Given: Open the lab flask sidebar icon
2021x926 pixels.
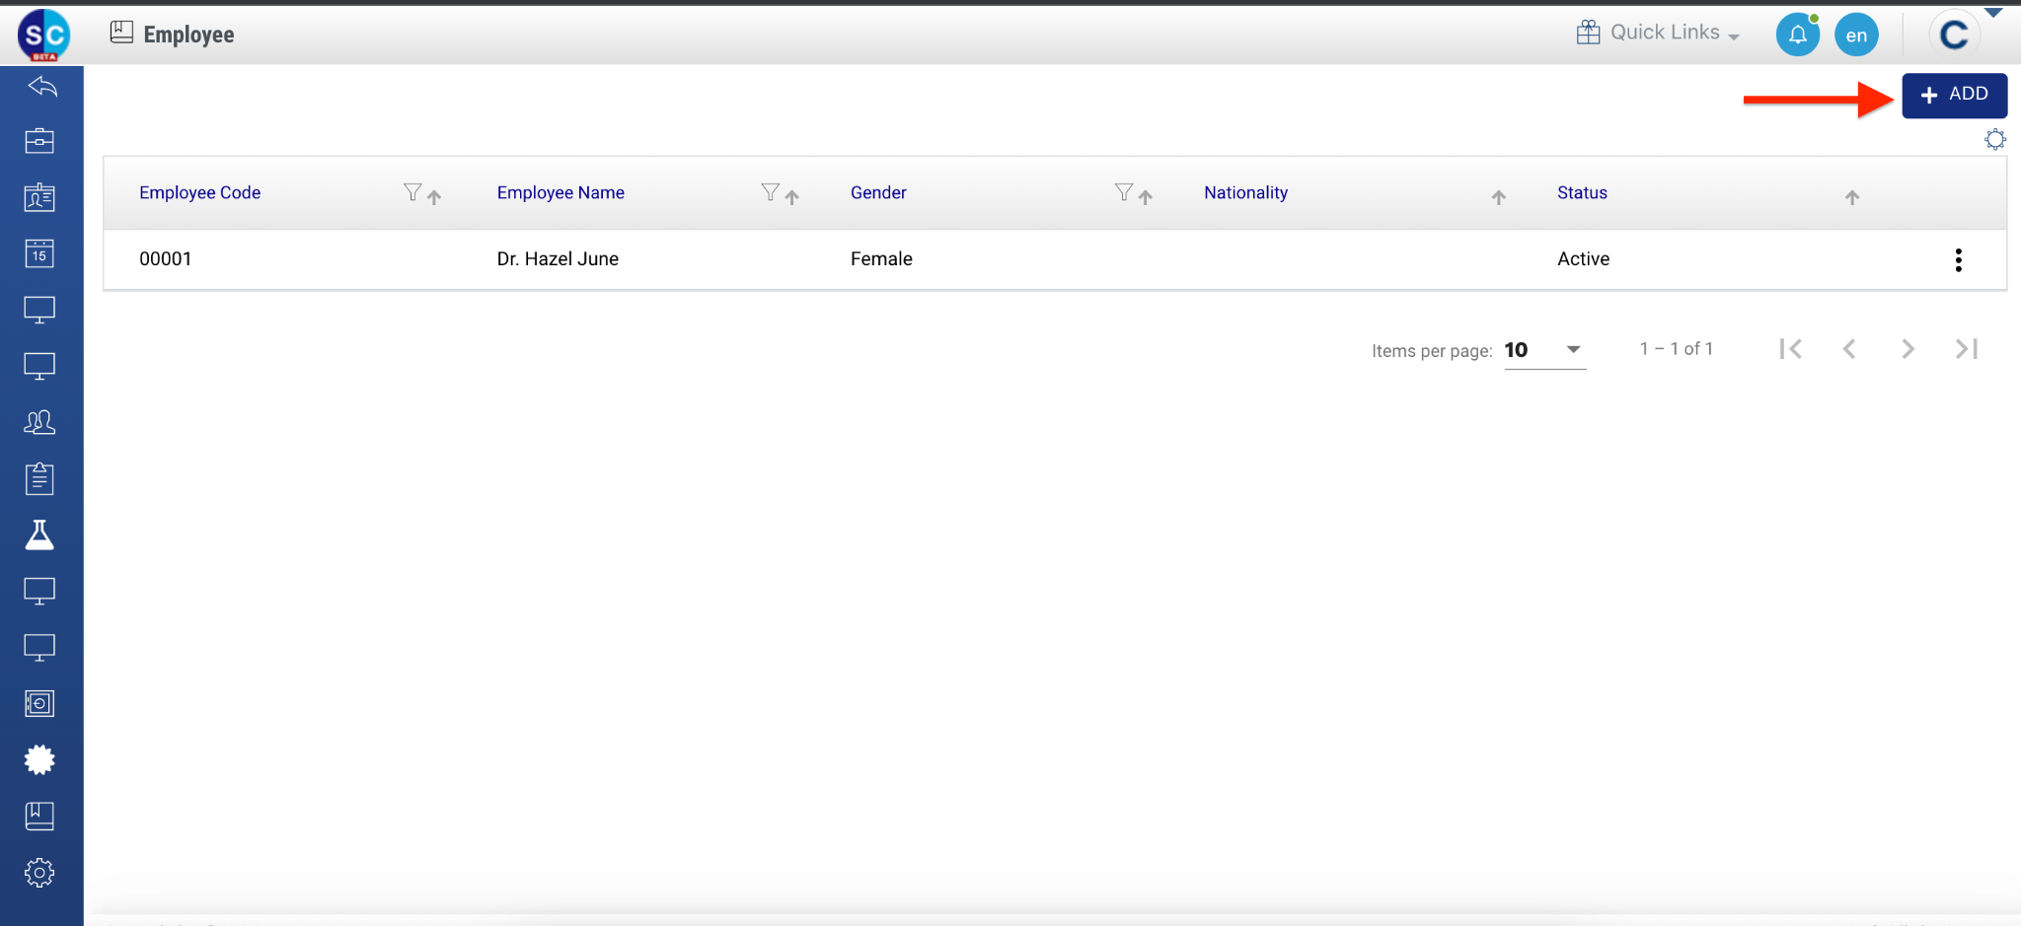Looking at the screenshot, I should [x=39, y=534].
